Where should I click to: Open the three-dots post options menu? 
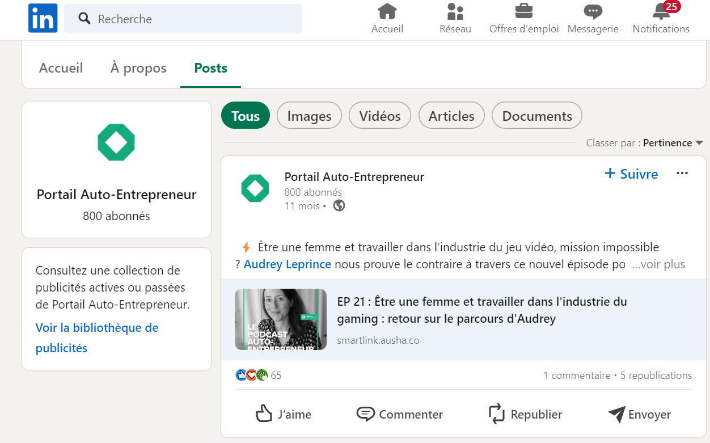682,174
